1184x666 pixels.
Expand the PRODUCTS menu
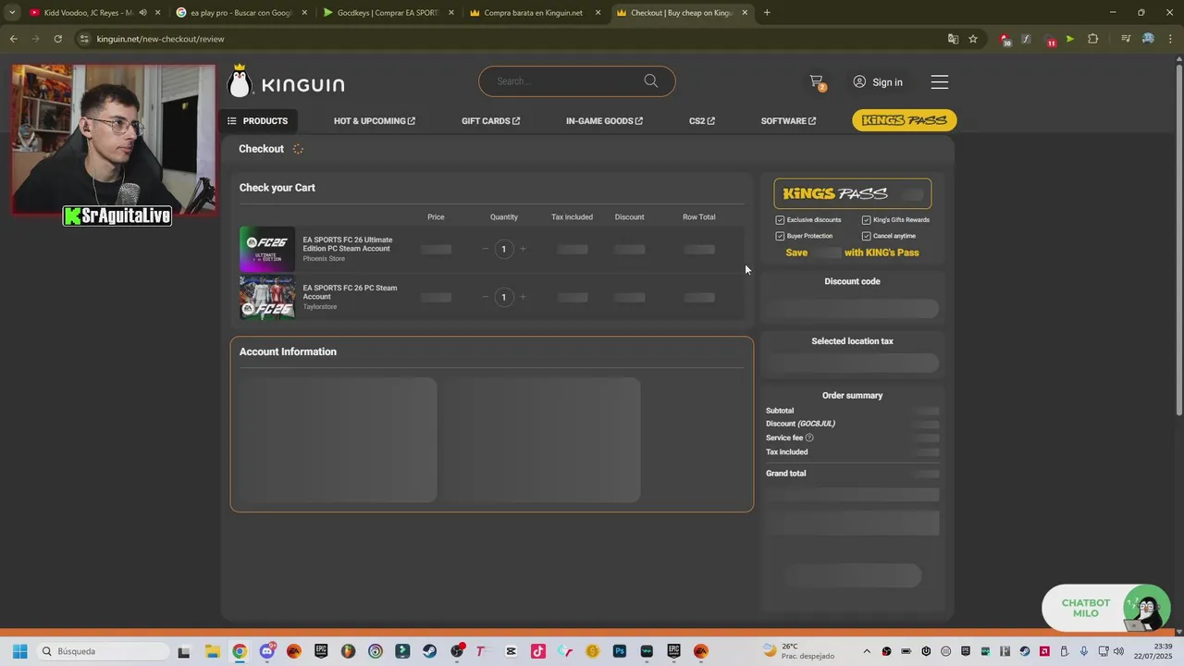(258, 121)
